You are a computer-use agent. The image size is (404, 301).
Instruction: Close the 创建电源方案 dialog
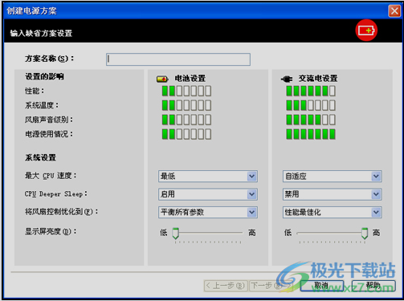(394, 11)
